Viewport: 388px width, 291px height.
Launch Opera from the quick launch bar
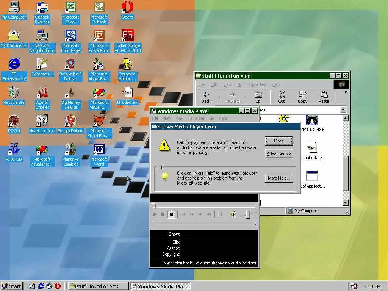click(58, 286)
